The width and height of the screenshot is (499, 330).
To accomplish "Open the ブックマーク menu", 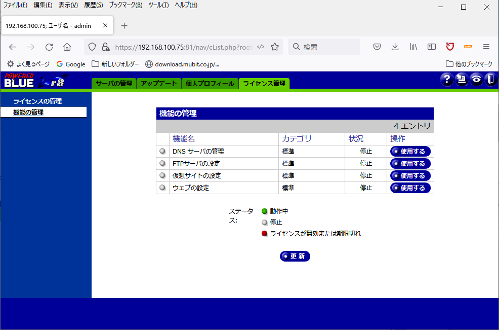I will (x=126, y=5).
